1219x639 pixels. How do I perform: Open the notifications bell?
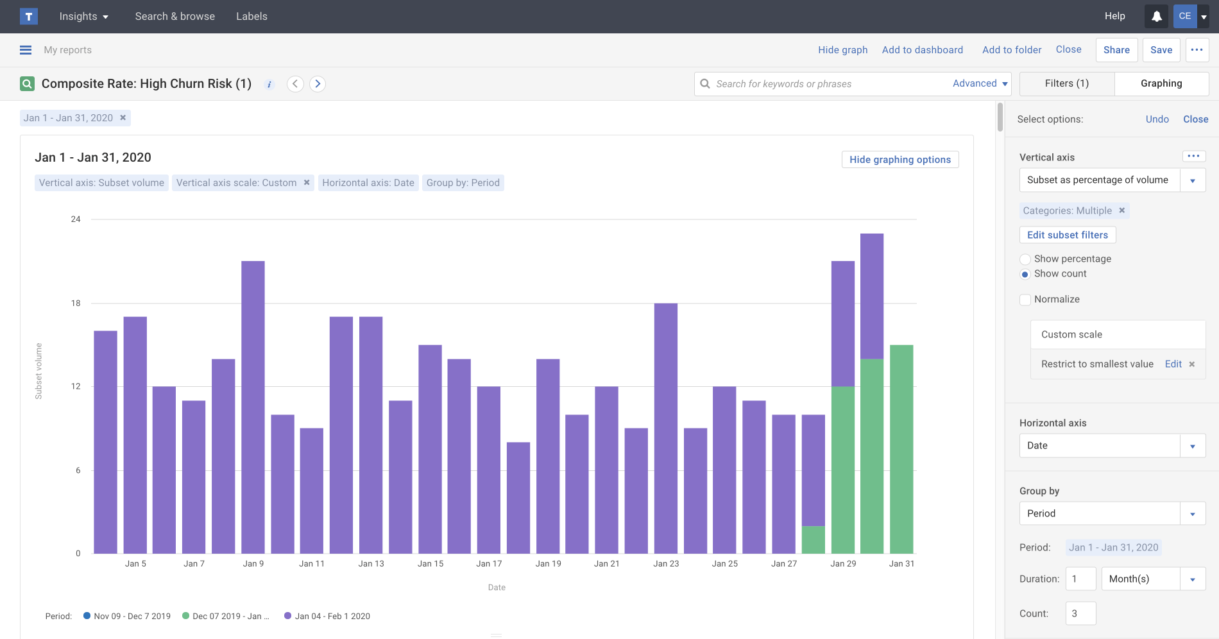(1156, 16)
